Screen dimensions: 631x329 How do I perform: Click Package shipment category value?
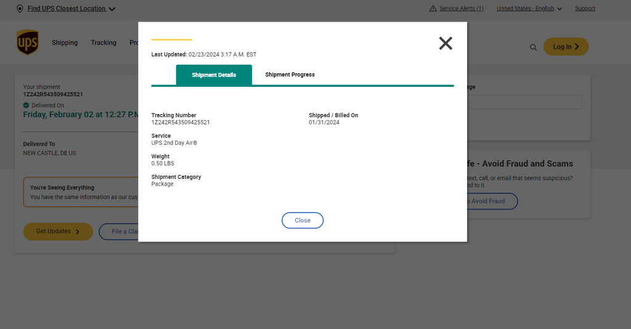pos(162,184)
